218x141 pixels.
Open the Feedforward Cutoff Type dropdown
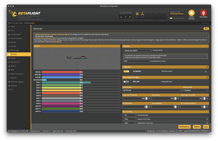[130, 123]
